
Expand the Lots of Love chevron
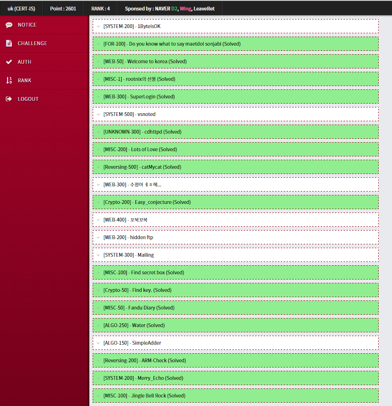tap(98, 150)
